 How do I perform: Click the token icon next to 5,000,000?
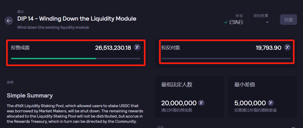271,103
